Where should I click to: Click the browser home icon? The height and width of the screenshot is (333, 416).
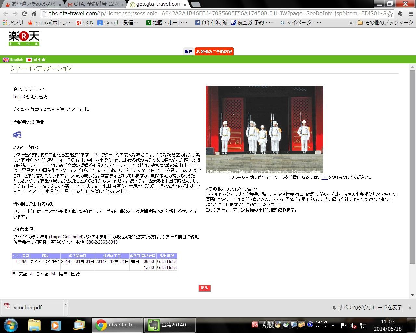[34, 14]
